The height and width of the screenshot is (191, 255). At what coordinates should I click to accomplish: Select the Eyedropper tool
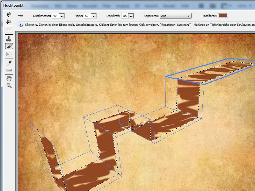(x=9, y=63)
